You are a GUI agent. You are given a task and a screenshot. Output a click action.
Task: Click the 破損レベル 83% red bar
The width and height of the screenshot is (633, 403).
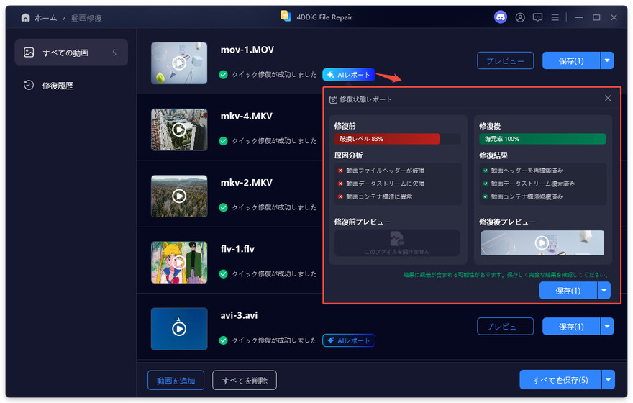point(387,139)
